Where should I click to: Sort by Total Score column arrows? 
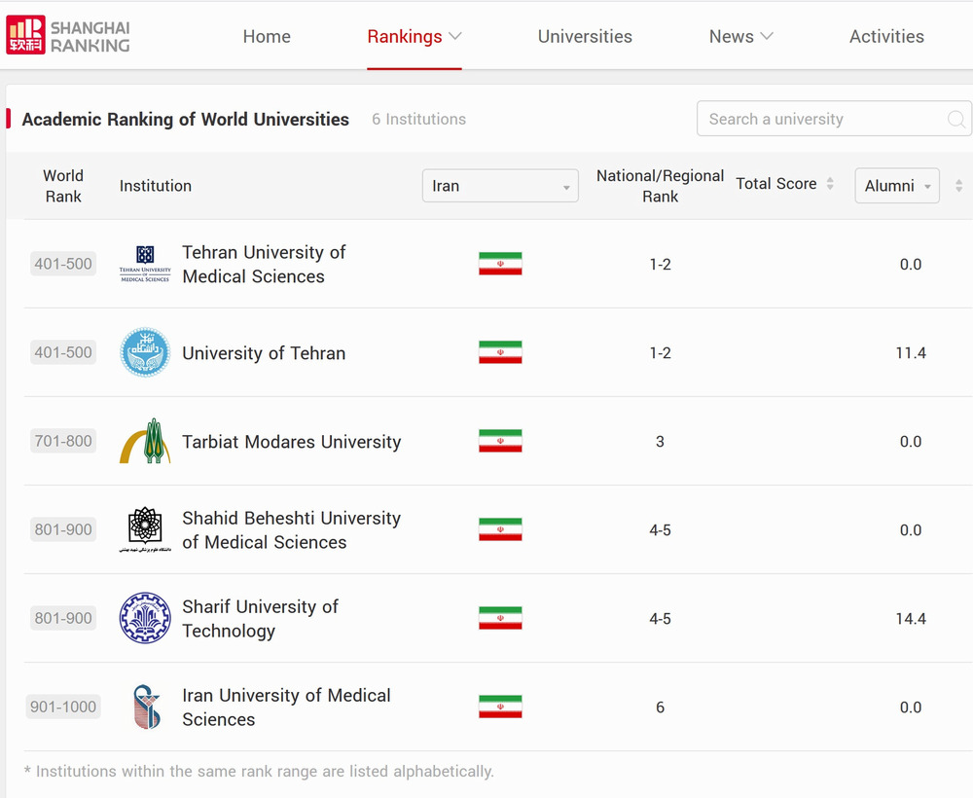(830, 184)
